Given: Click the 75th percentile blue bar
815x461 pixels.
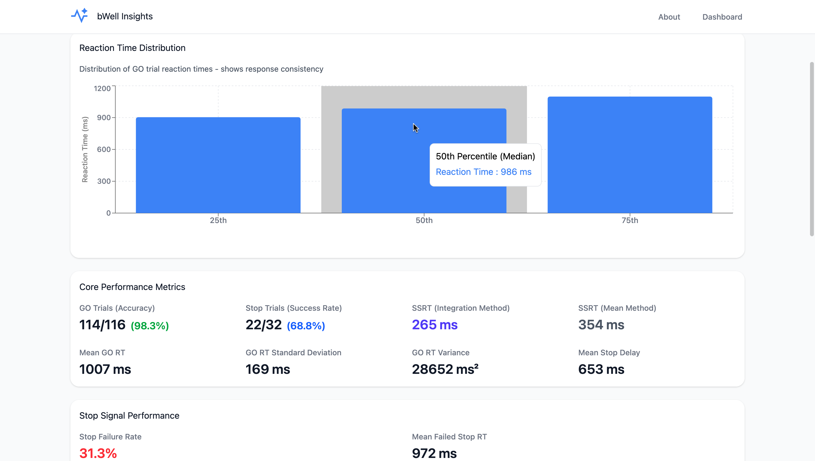Looking at the screenshot, I should coord(630,154).
